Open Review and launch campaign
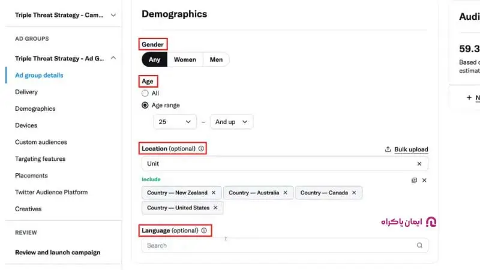Screen dimensions: 480x270 click(58, 253)
